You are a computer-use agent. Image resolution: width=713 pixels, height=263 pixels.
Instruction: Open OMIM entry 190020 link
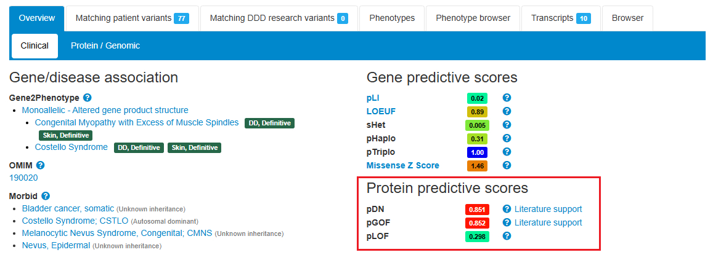click(x=23, y=178)
